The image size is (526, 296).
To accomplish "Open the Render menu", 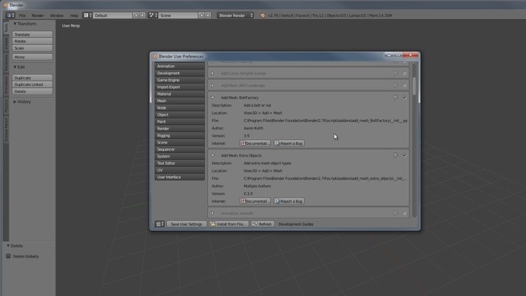I will [38, 16].
